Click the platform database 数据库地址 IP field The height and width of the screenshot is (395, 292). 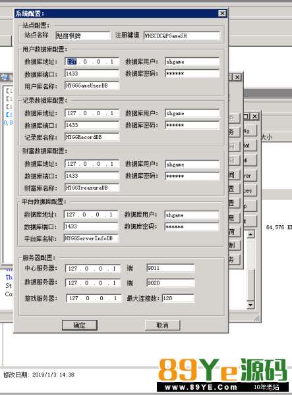point(91,215)
